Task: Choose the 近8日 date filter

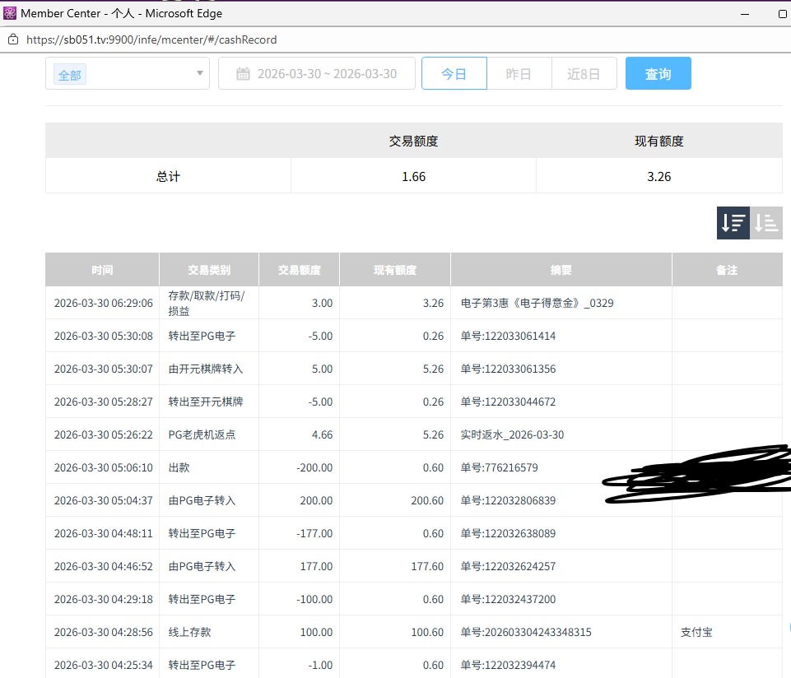Action: pyautogui.click(x=584, y=74)
